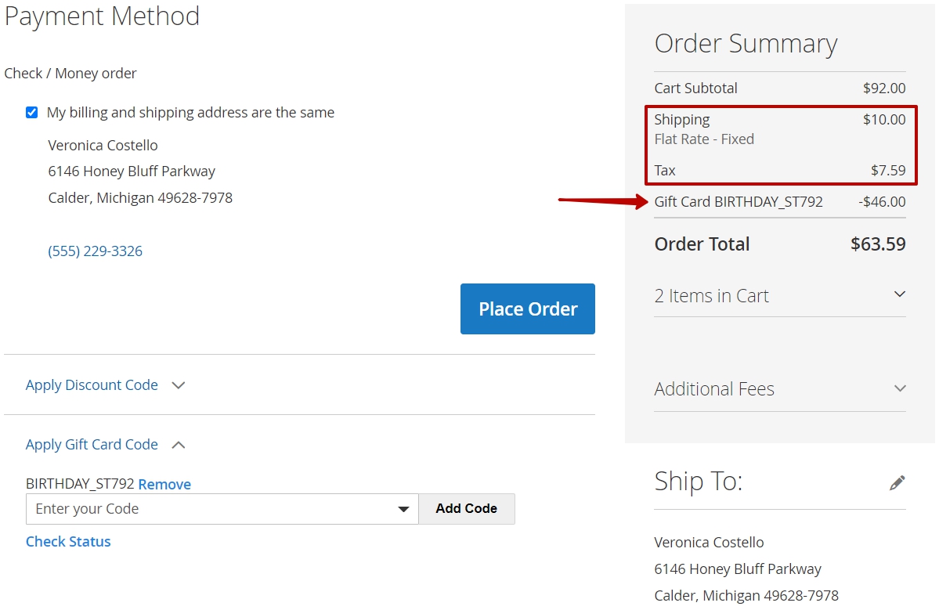Expand the Additional Fees section
The height and width of the screenshot is (610, 939).
tap(780, 389)
